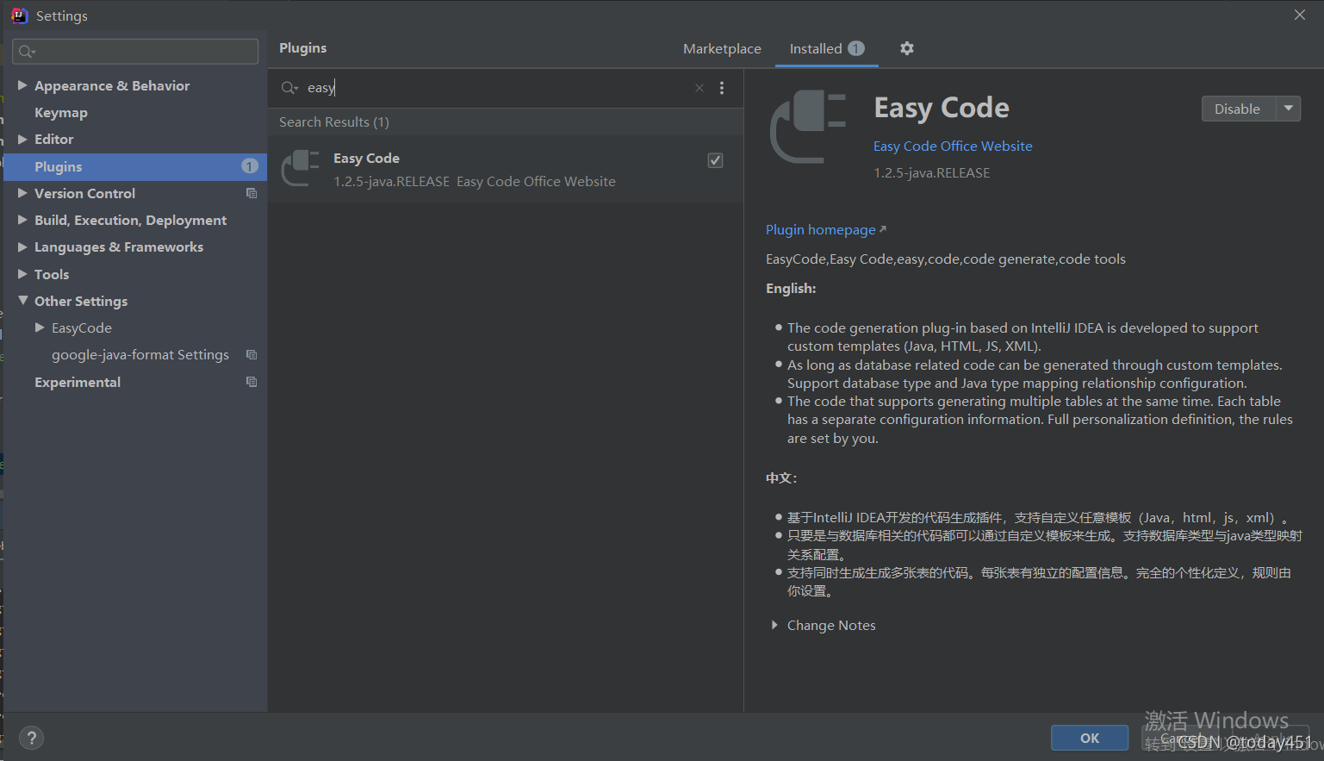Click the magnifier icon in plugin search field
Image resolution: width=1324 pixels, height=761 pixels.
[x=289, y=88]
